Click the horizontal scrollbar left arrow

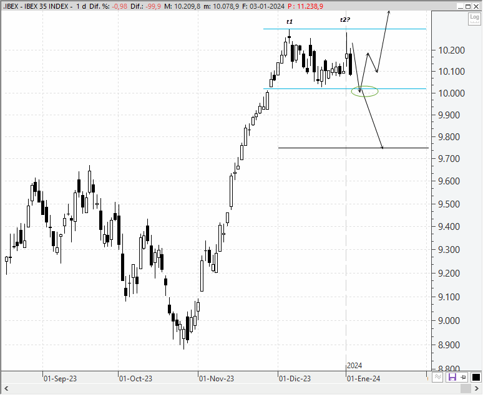6,389
